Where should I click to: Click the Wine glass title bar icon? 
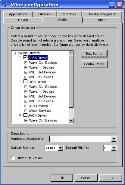click(6, 5)
